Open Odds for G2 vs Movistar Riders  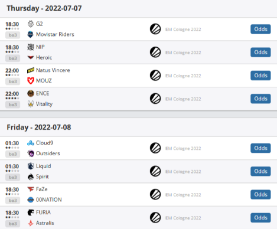260,29
